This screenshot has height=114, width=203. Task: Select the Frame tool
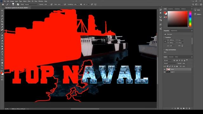tap(2, 24)
